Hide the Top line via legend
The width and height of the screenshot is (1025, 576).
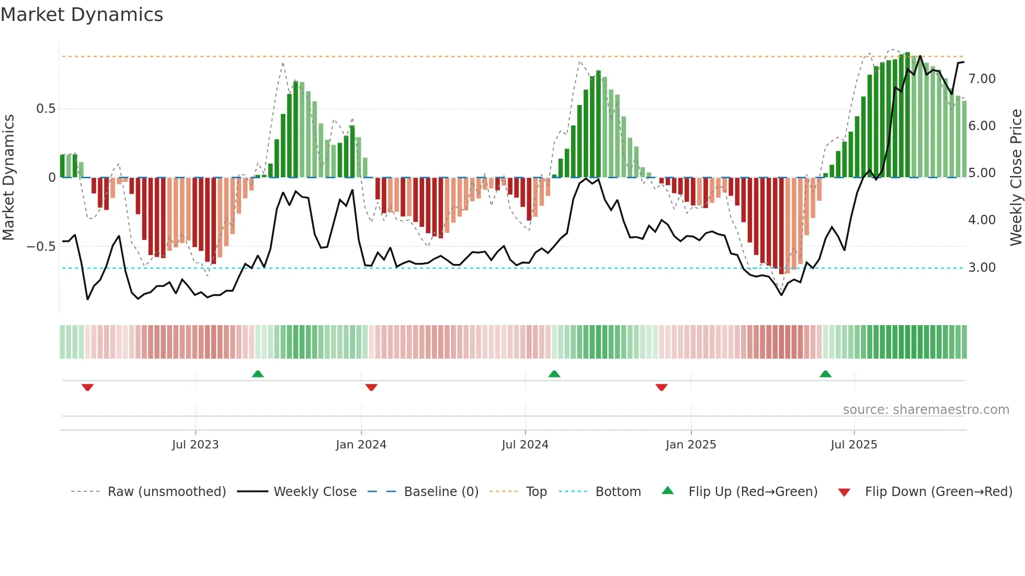536,492
